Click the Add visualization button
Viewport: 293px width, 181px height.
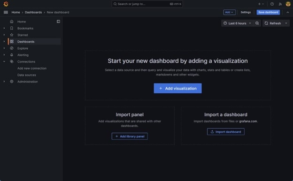tap(177, 88)
